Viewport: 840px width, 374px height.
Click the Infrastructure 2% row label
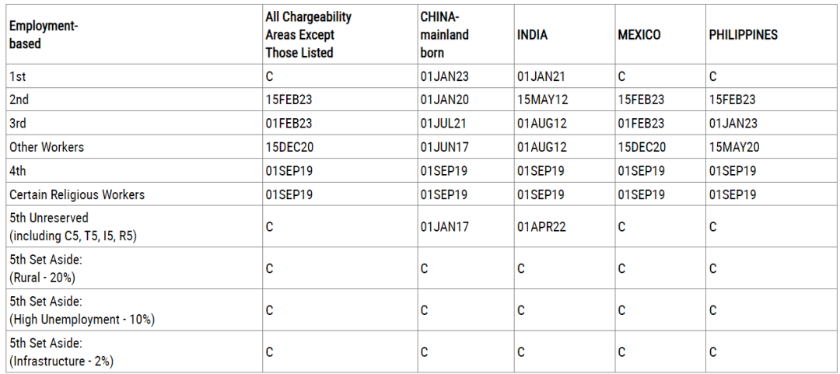tap(61, 352)
